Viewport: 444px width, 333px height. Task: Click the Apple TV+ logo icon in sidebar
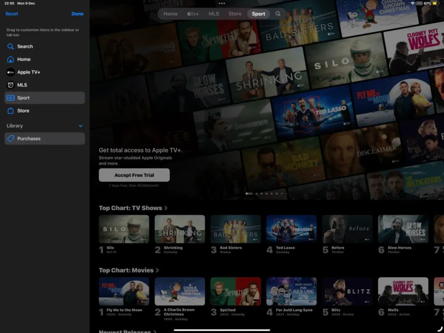pyautogui.click(x=10, y=72)
